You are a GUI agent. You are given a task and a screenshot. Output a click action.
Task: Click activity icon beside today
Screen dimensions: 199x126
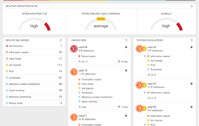point(80,107)
